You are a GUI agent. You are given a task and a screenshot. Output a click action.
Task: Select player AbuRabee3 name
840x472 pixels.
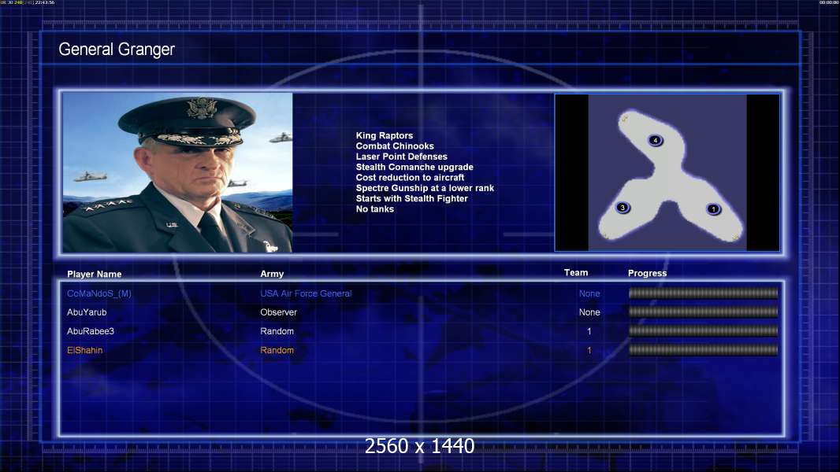click(91, 331)
